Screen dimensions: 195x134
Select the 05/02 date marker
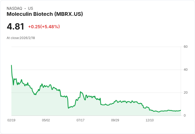pyautogui.click(x=46, y=120)
